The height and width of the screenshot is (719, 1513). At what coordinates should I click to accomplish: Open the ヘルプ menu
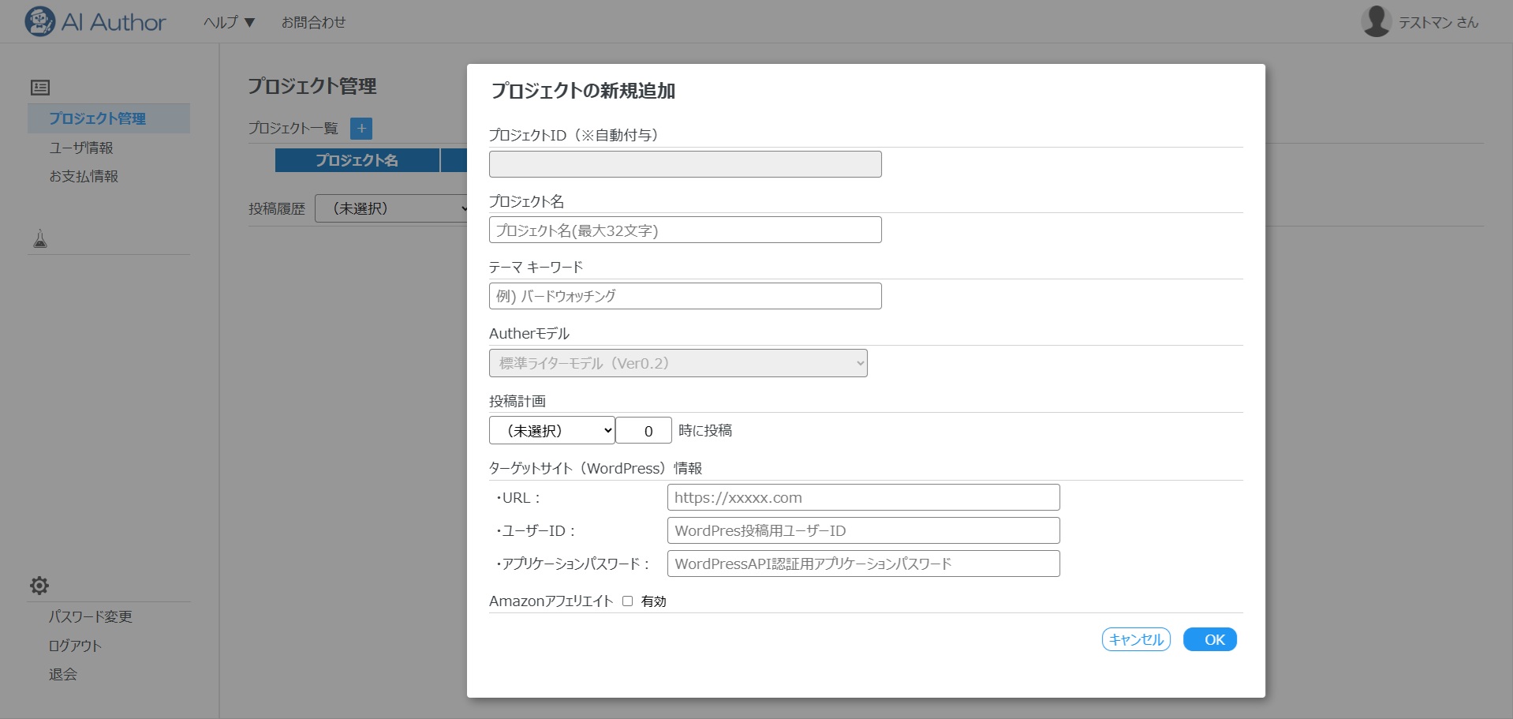[x=229, y=22]
